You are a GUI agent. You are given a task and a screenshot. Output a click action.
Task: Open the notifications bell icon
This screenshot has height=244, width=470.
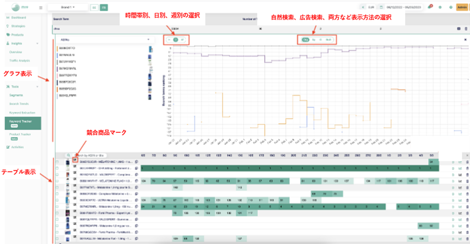pos(430,7)
